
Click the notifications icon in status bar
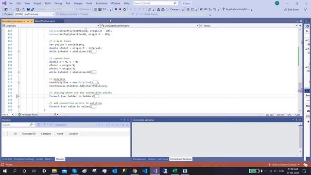coord(305,165)
